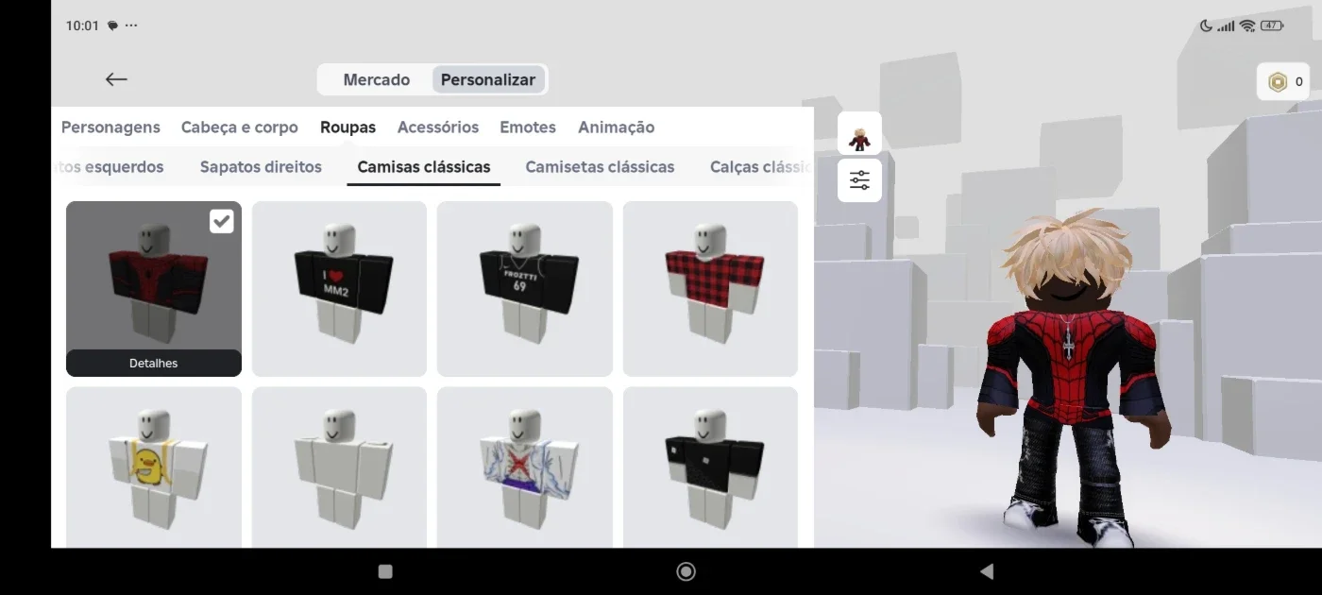Image resolution: width=1322 pixels, height=595 pixels.
Task: Select the Sapatos direitos subcategory
Action: coord(261,167)
